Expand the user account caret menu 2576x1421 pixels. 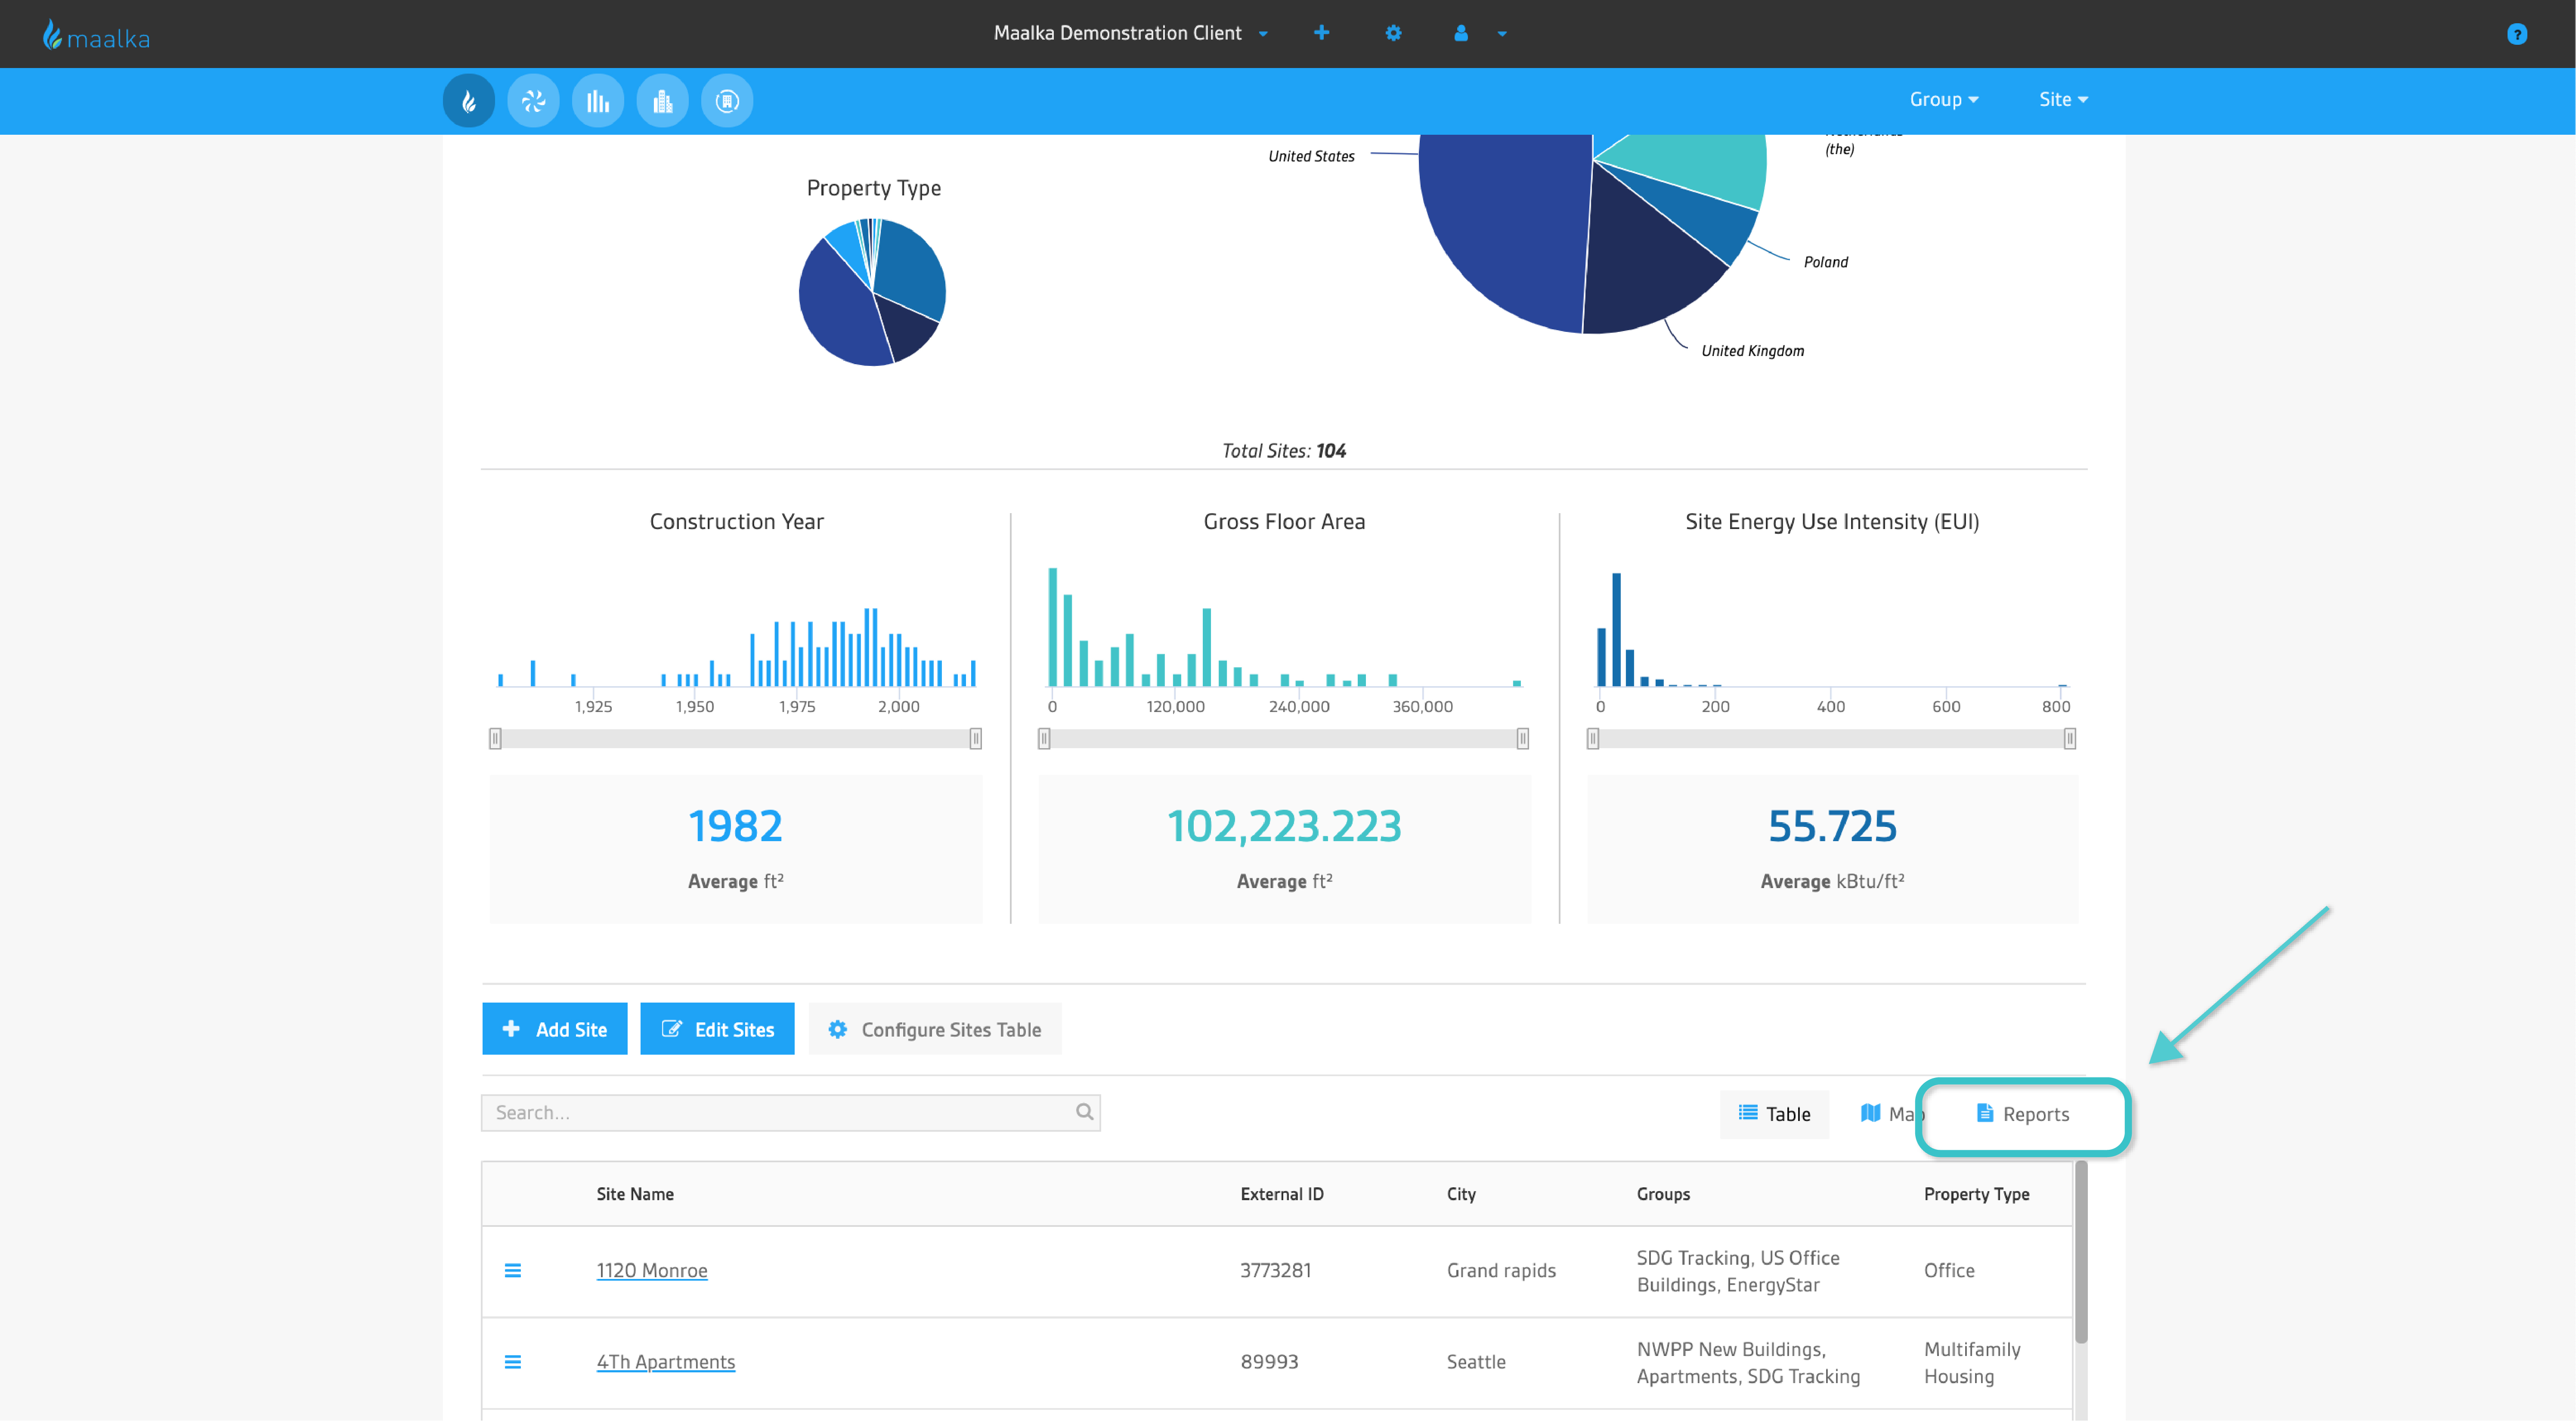coord(1502,33)
